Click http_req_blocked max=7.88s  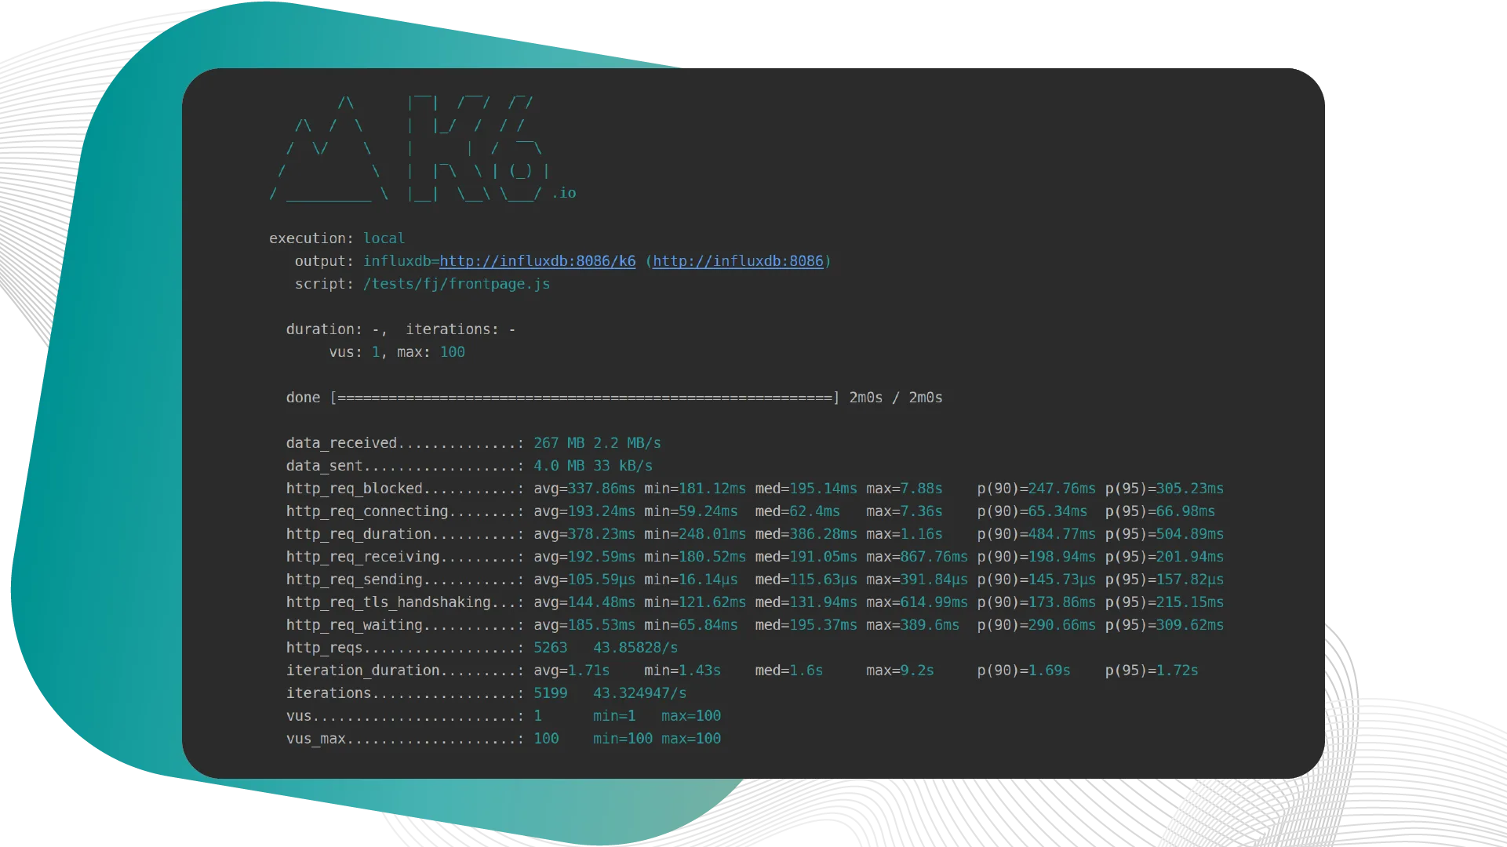coord(905,489)
